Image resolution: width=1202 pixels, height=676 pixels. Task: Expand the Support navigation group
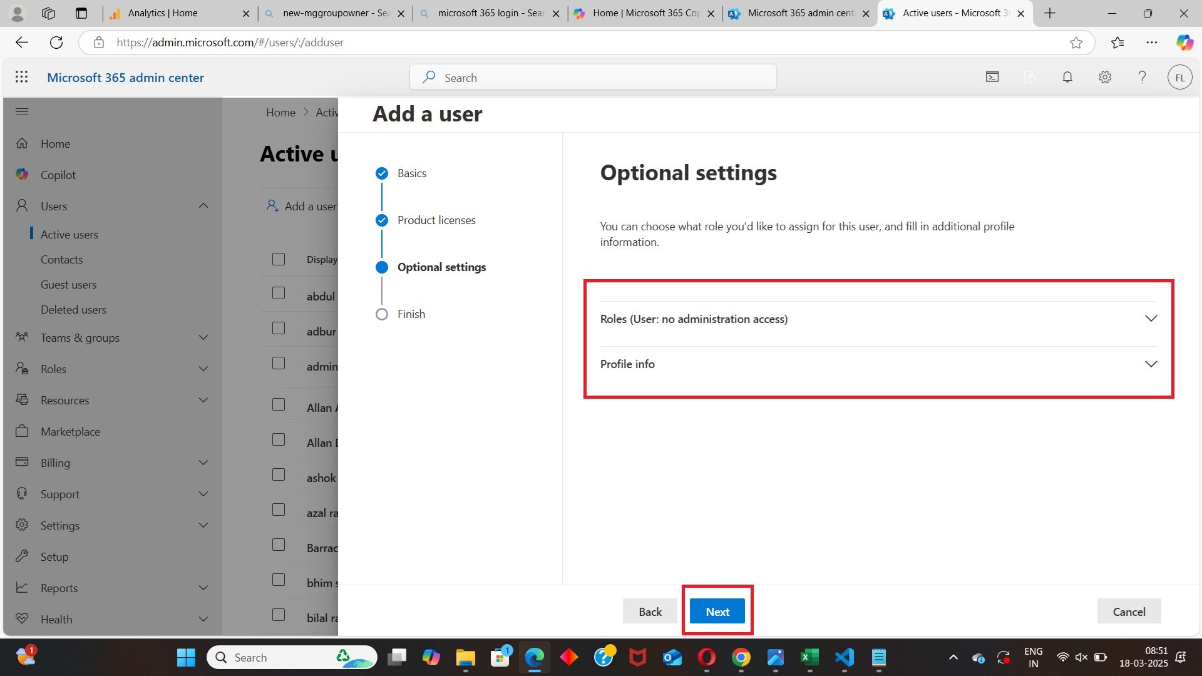point(203,494)
